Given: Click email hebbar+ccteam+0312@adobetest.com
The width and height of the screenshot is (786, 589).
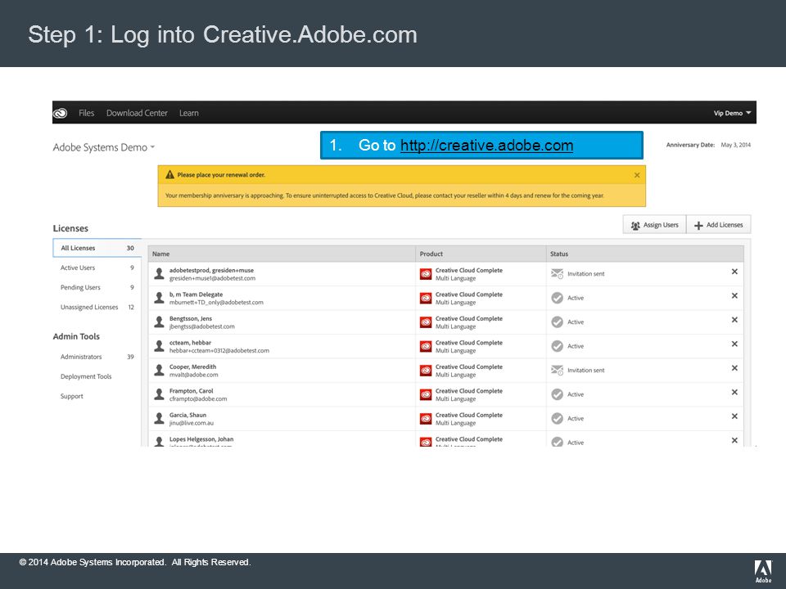Looking at the screenshot, I should coord(219,351).
